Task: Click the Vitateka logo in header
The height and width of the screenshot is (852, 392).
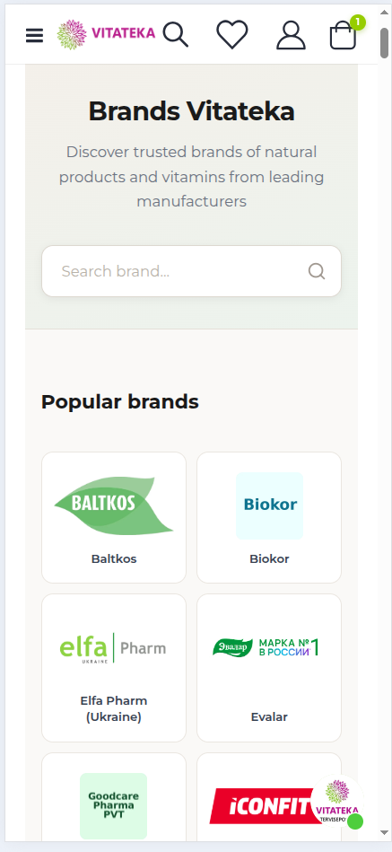Action: (107, 34)
